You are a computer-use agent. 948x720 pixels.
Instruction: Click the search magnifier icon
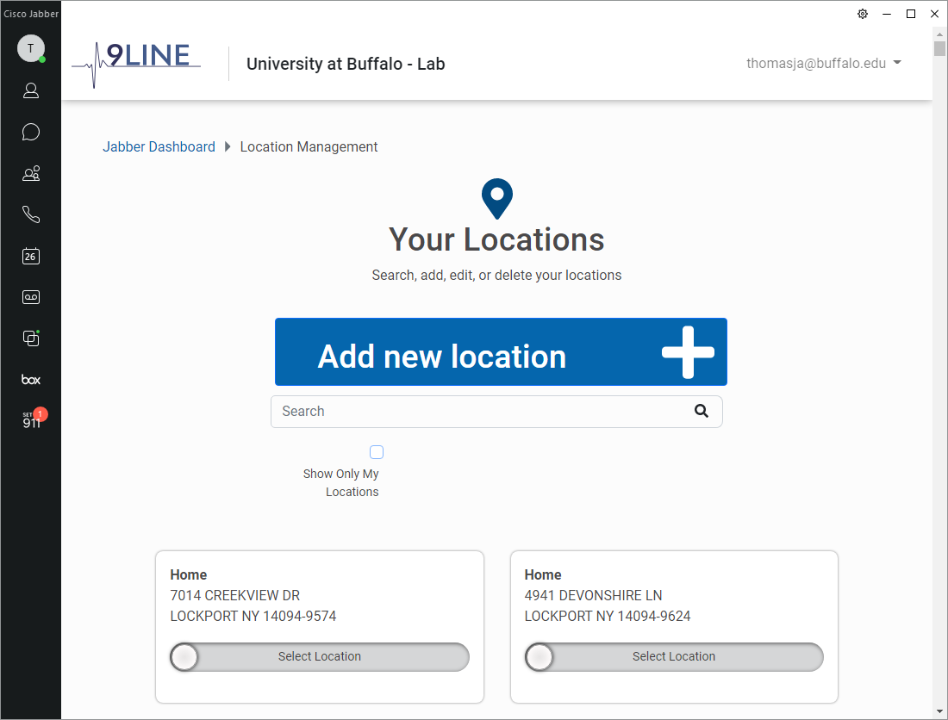click(702, 412)
